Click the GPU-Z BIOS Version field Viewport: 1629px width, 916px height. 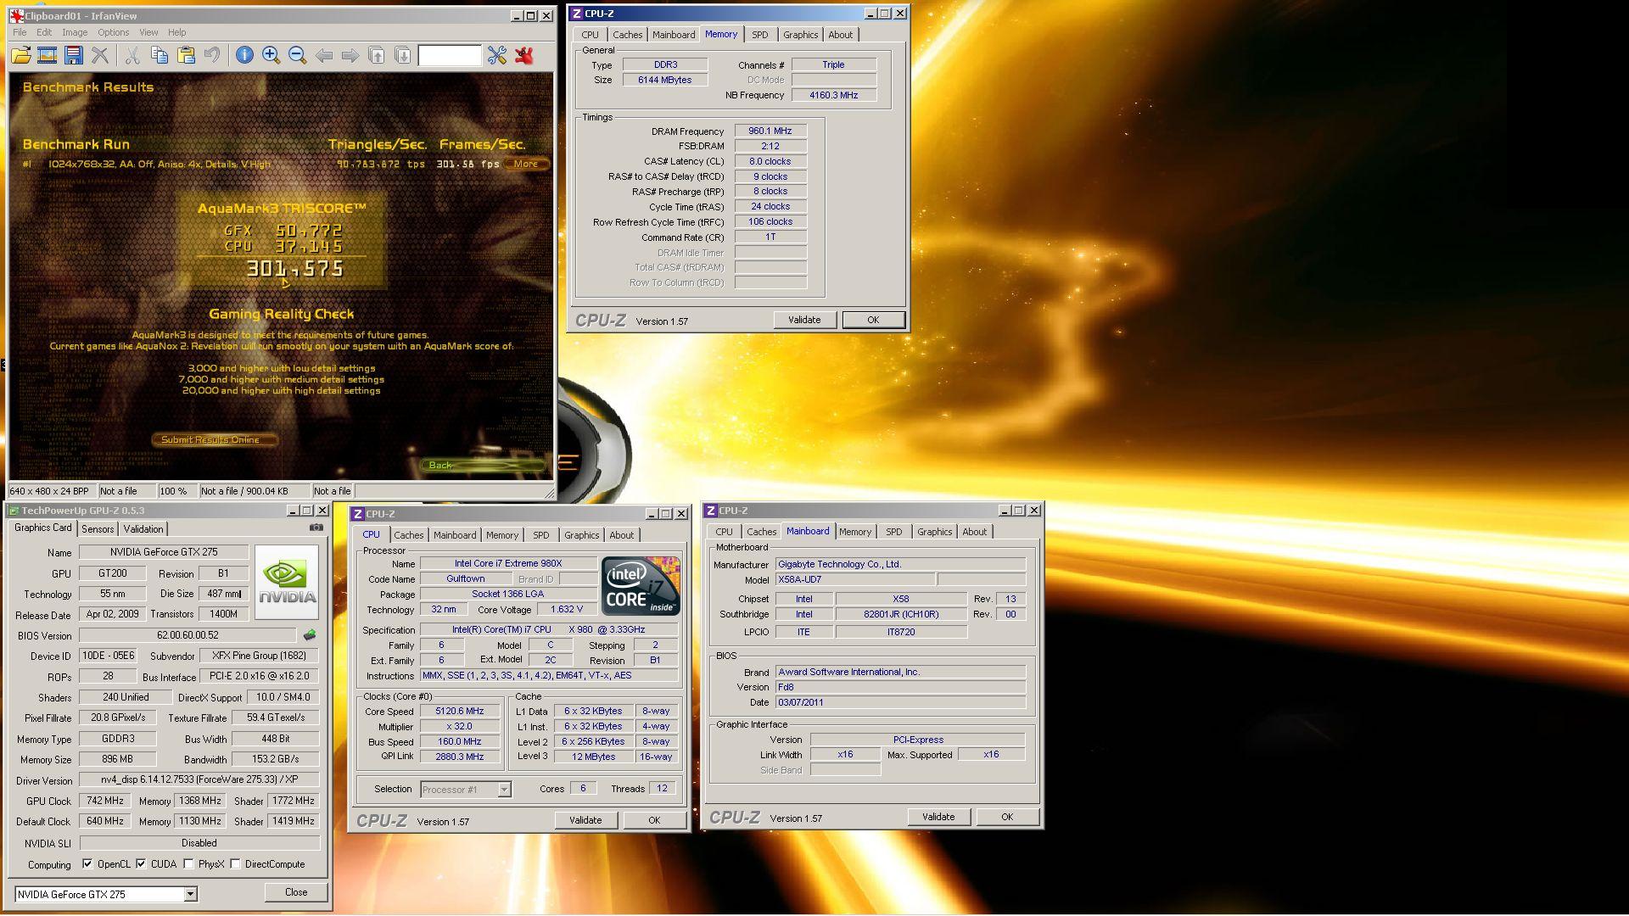click(188, 635)
